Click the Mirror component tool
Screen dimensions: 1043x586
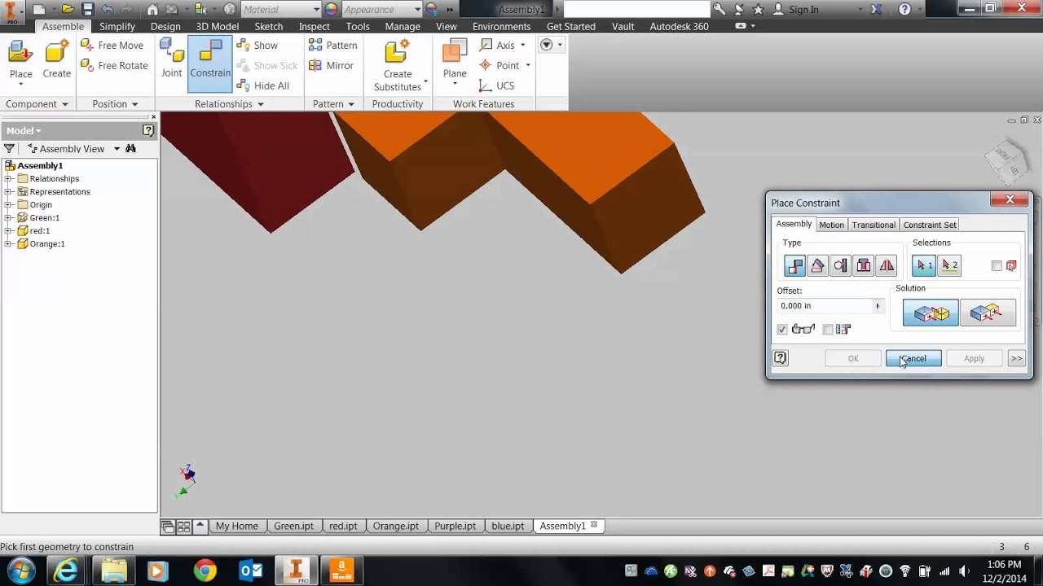pos(332,66)
